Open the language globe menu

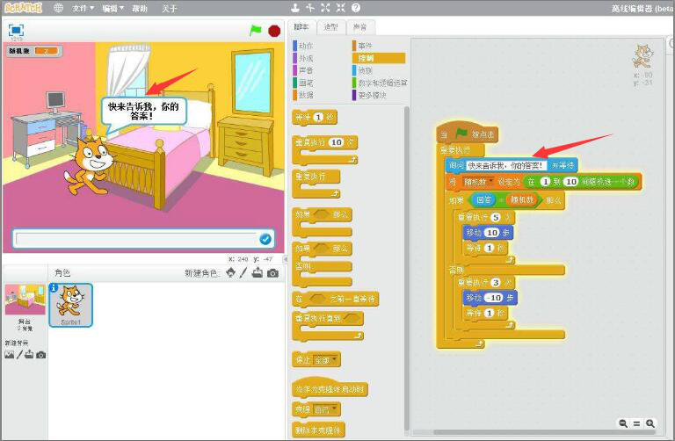coord(58,8)
